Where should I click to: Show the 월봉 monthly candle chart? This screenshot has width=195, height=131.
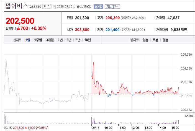[165, 40]
